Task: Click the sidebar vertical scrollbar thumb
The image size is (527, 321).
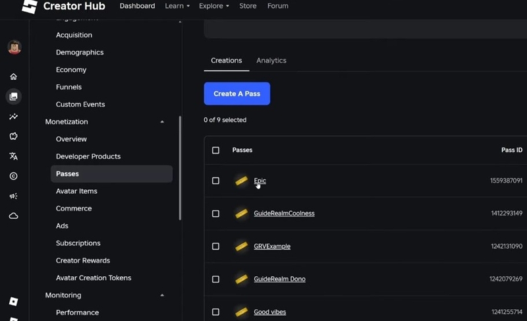Action: tap(180, 168)
